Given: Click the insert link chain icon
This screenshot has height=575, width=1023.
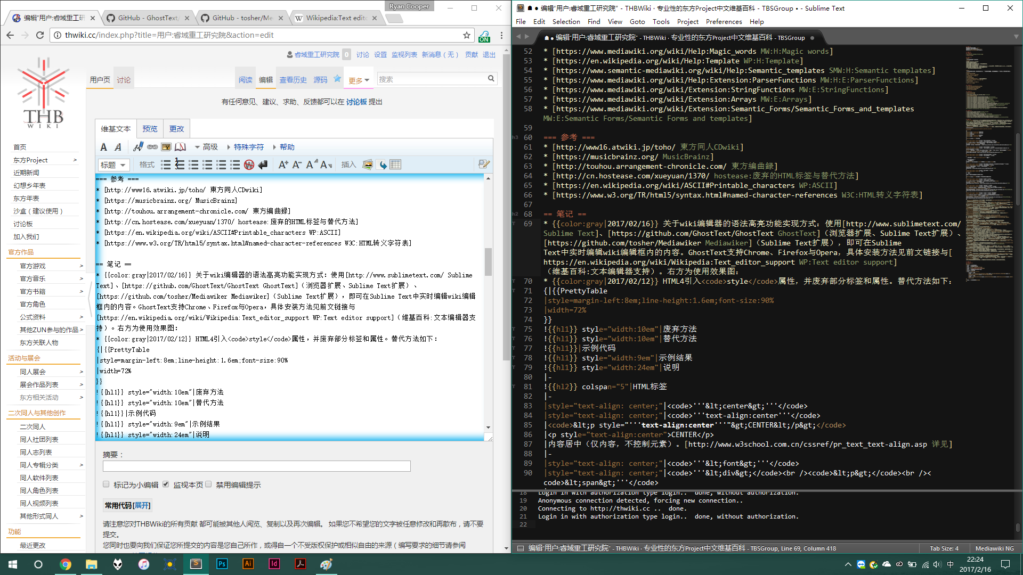Looking at the screenshot, I should 152,147.
